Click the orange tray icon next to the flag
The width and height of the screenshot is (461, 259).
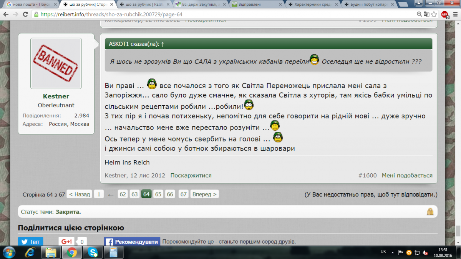(409, 252)
